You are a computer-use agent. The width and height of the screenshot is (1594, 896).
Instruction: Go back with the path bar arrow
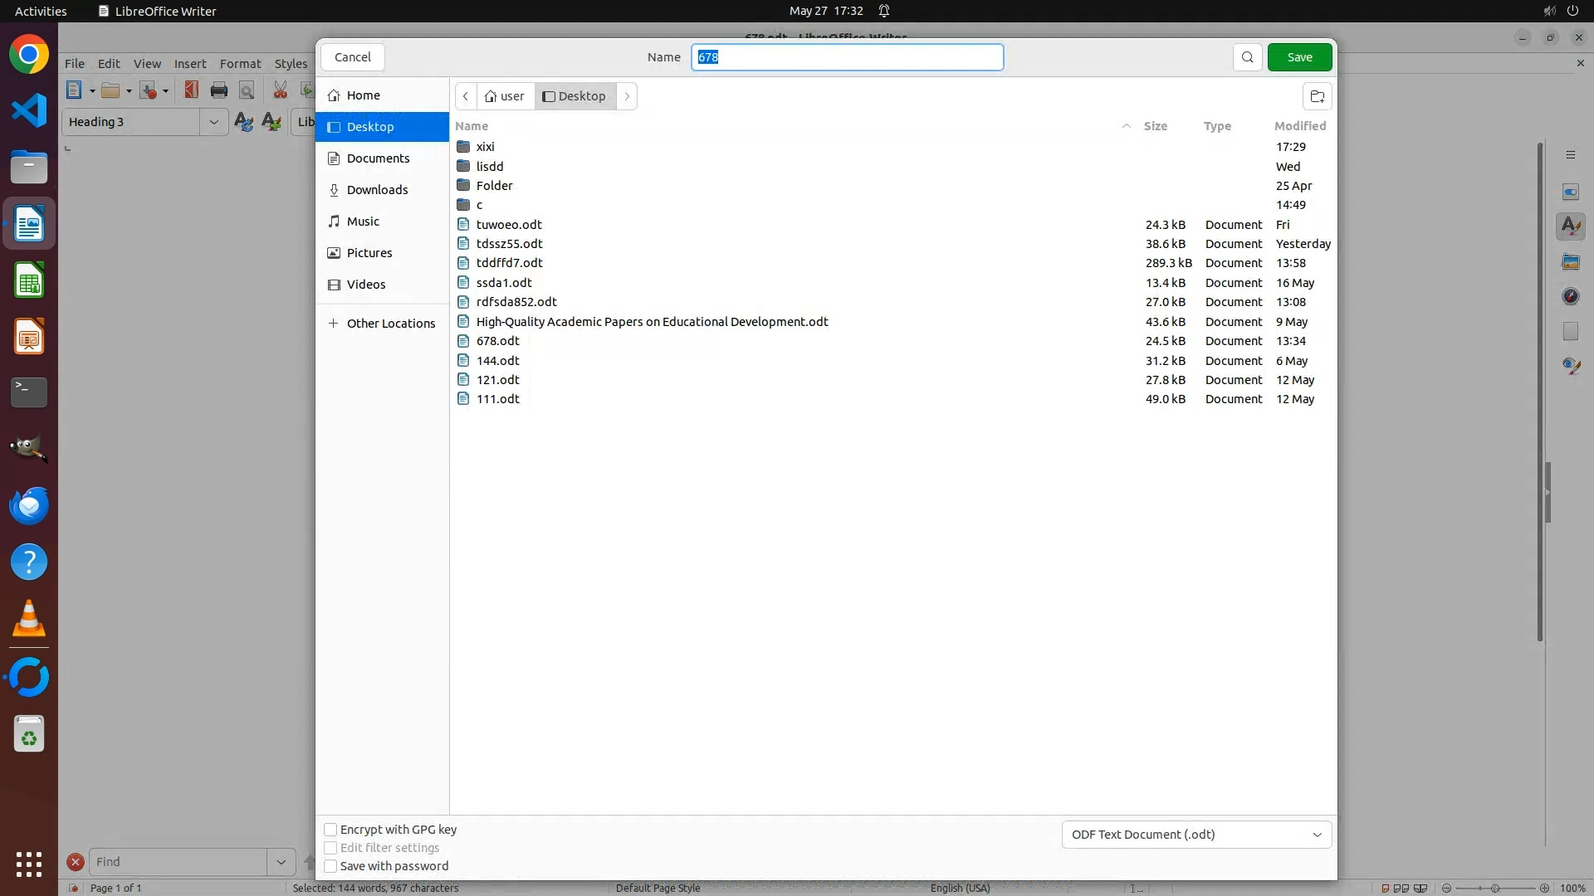[x=466, y=96]
